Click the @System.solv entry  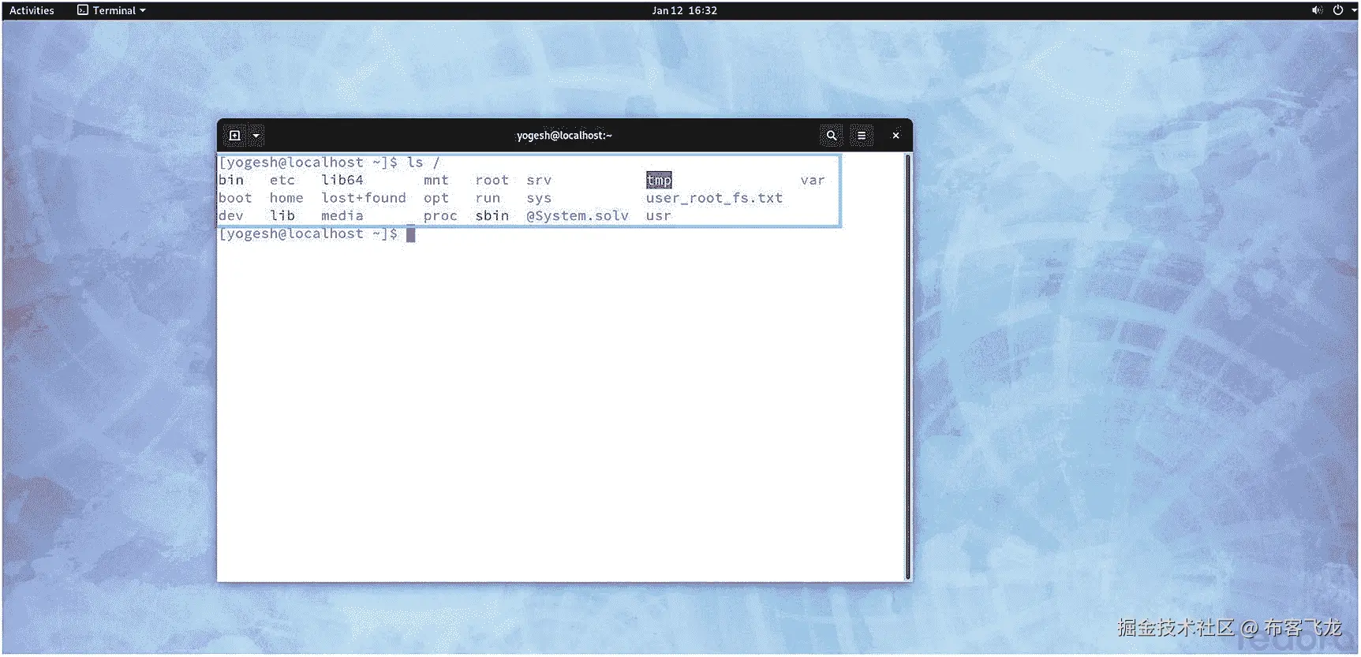578,216
